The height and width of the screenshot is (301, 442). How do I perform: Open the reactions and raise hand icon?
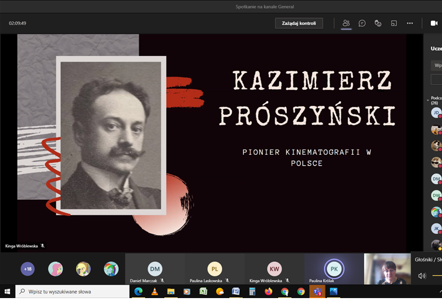tap(378, 23)
